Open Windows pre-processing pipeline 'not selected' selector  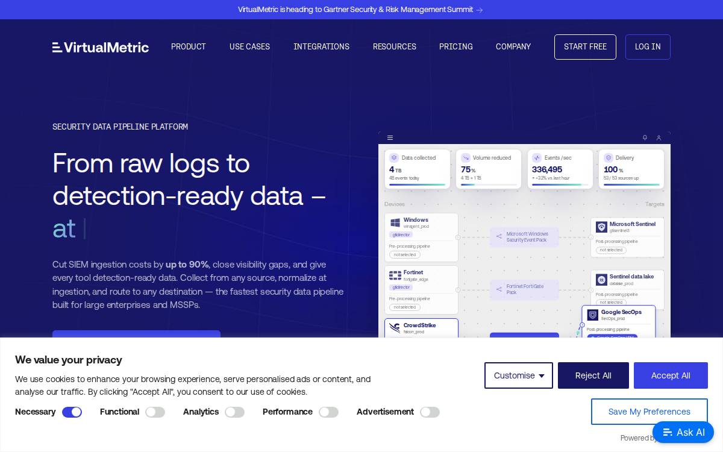coord(404,255)
